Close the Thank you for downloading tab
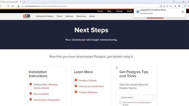The height and width of the screenshot is (106, 189). pyautogui.click(x=21, y=2)
